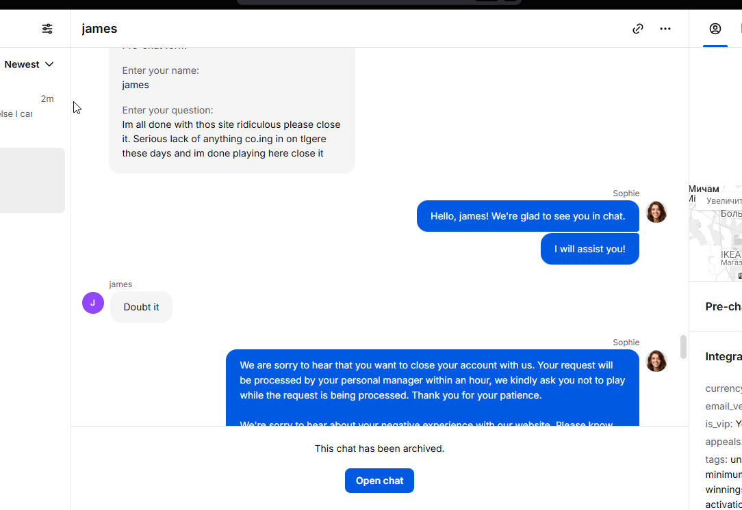Screen dimensions: 742x510
Task: Click the james chat title in header
Action: (100, 29)
